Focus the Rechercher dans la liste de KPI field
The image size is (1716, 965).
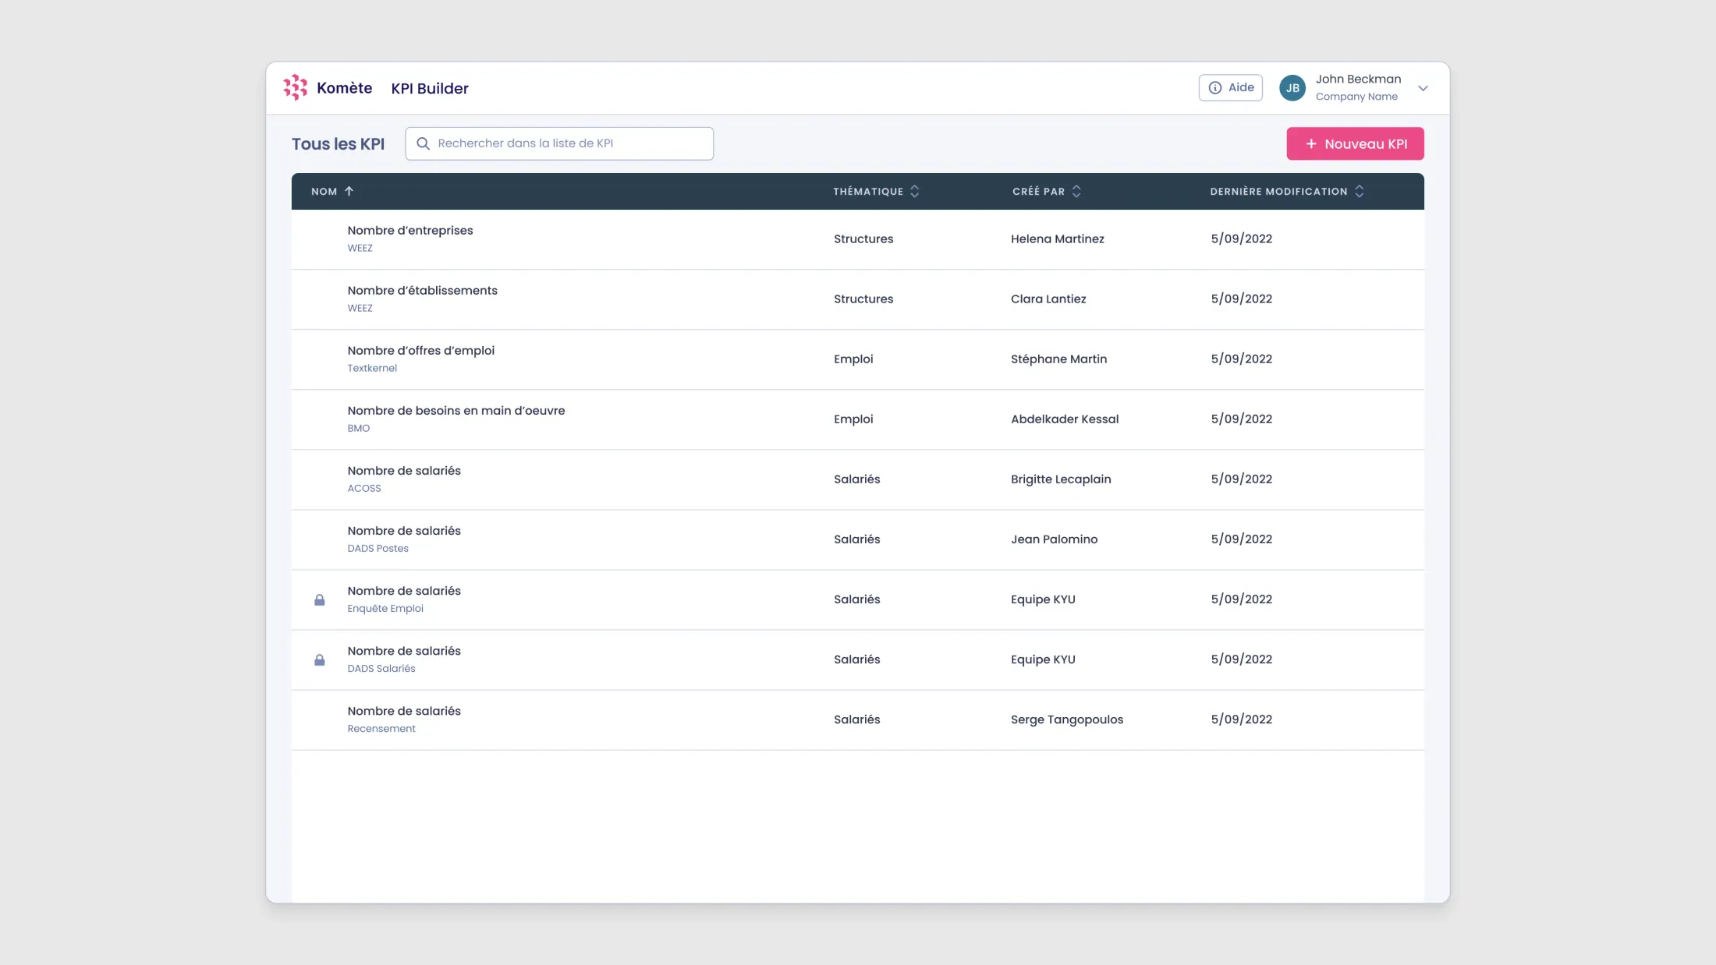click(x=559, y=143)
